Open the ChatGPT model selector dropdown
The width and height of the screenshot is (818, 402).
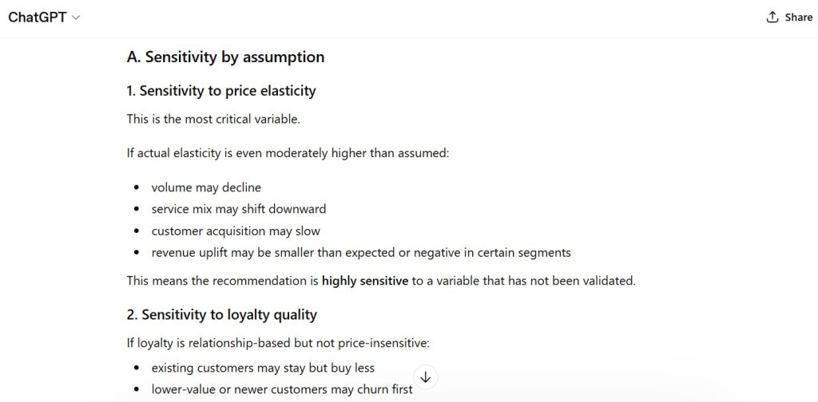click(44, 18)
